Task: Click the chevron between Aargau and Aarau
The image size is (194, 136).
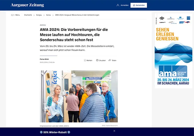Action: click(44, 15)
